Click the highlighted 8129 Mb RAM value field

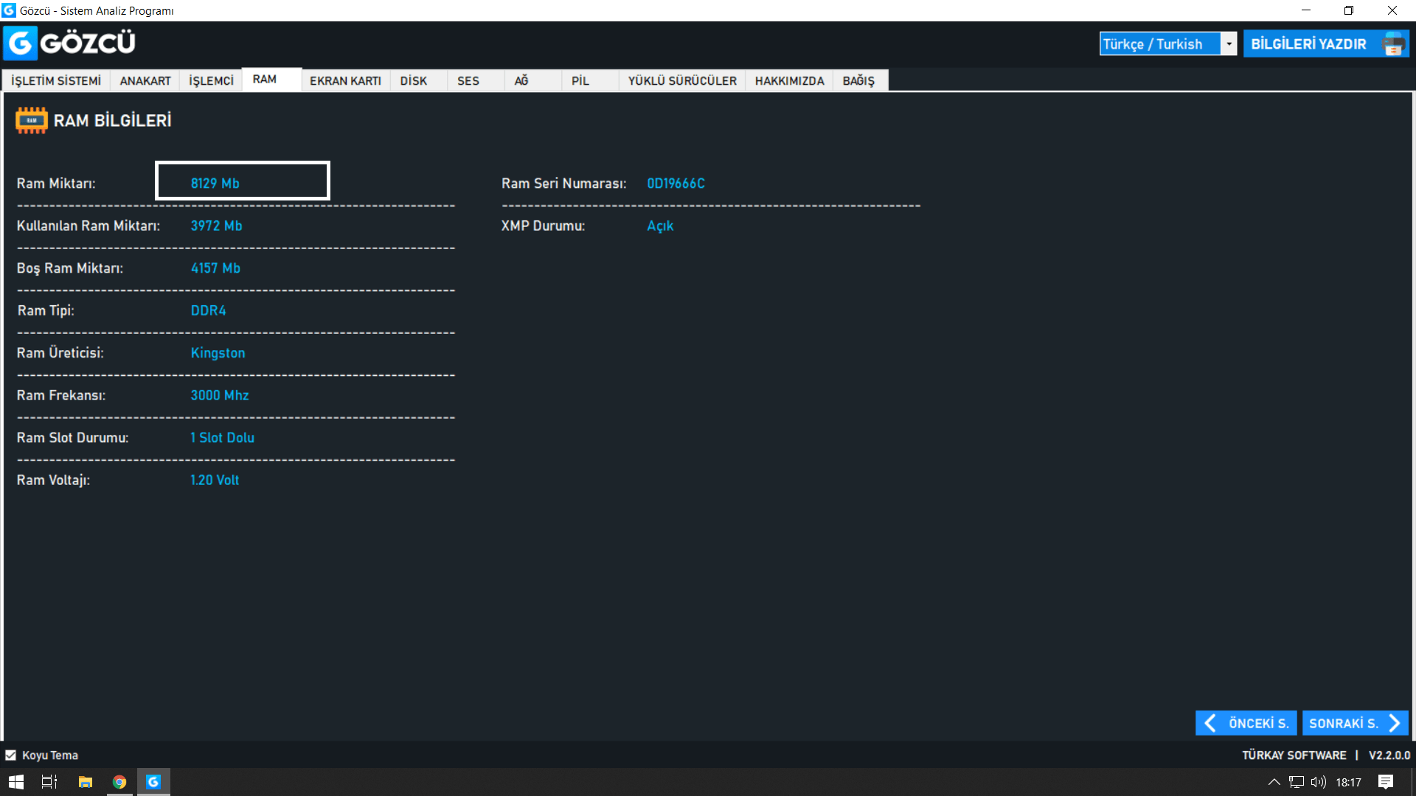(x=243, y=181)
